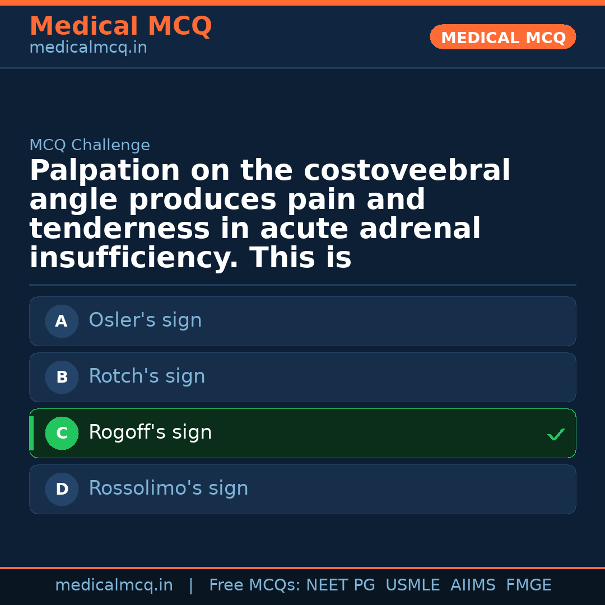Click the green C option badge
Screen dimensions: 605x605
[x=62, y=433]
